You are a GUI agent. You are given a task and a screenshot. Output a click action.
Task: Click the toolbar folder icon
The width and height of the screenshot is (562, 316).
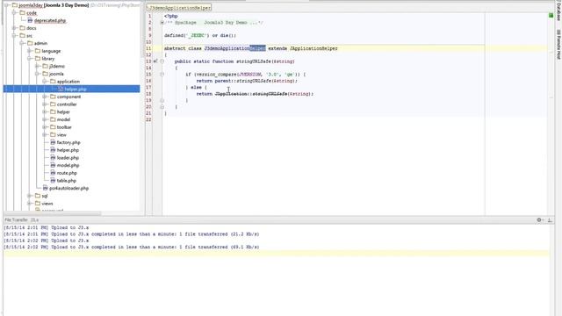point(53,127)
